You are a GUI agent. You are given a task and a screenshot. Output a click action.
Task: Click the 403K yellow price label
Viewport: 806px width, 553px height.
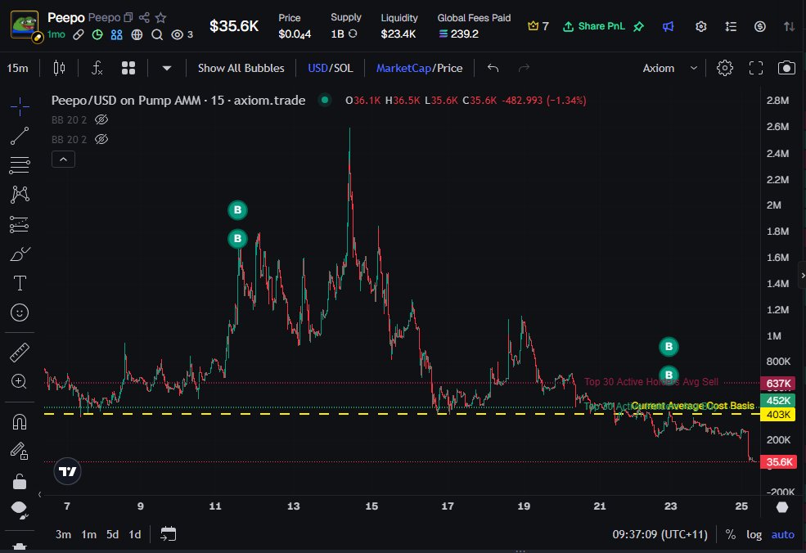778,414
